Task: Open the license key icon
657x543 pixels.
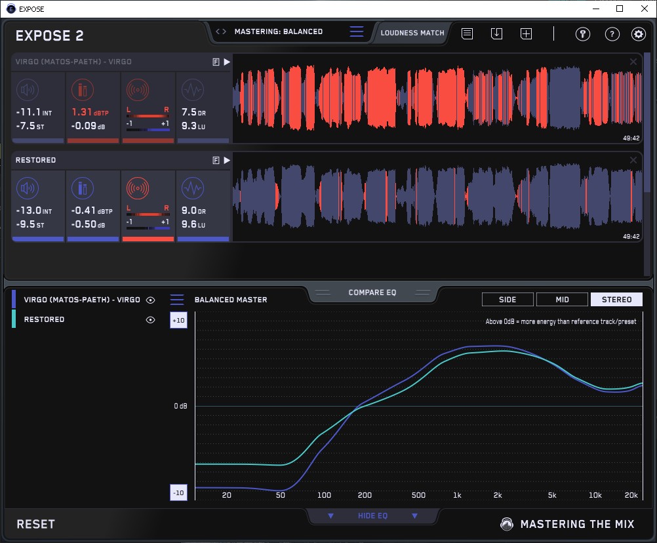Action: click(x=583, y=34)
